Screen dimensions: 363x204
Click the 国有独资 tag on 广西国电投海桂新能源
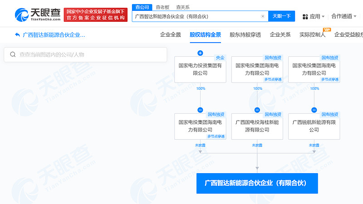(273, 114)
